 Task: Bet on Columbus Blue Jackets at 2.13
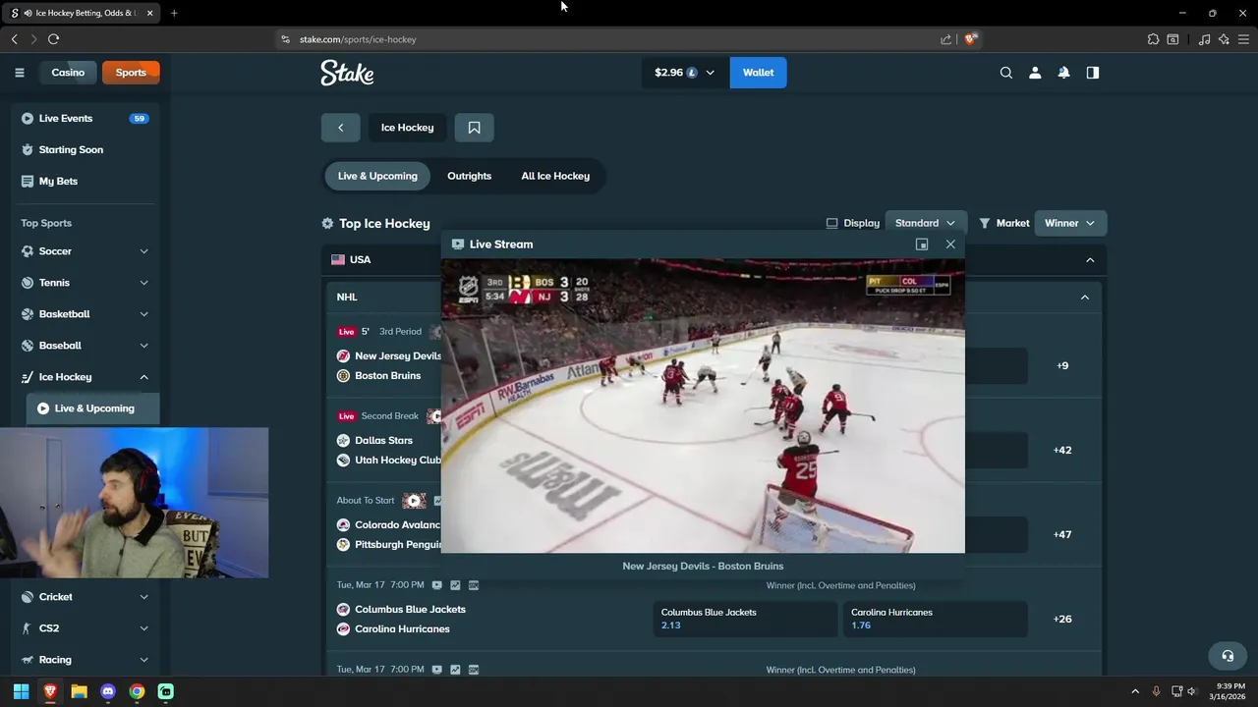tap(746, 619)
